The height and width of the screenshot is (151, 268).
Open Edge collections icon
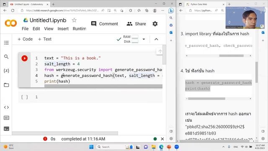(x=147, y=10)
